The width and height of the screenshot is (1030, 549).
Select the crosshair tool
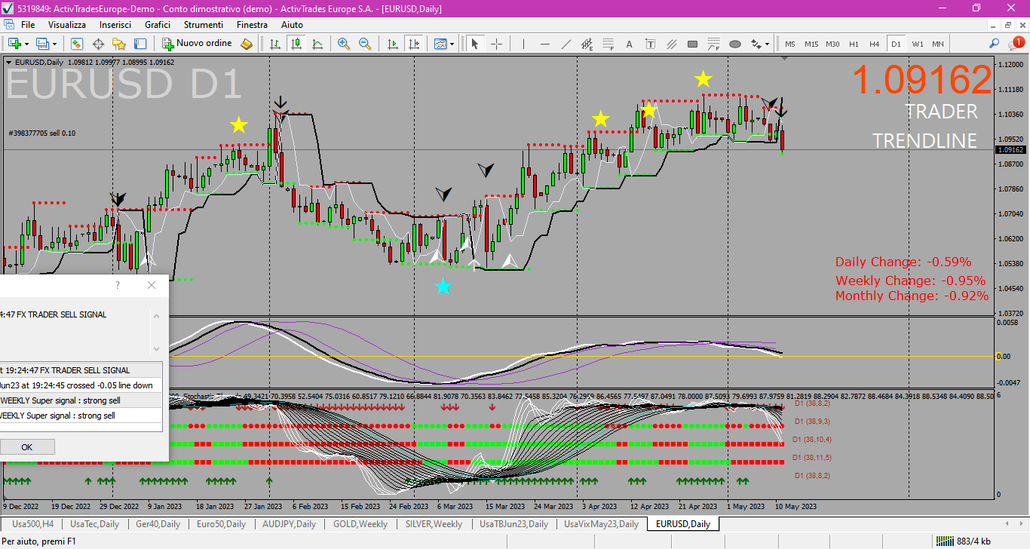tap(496, 44)
